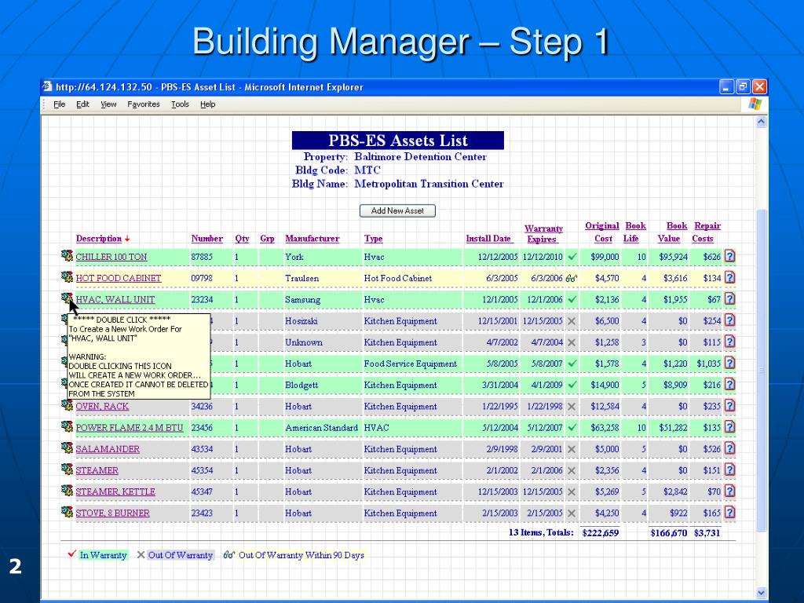Open the Tools menu
Image resolution: width=804 pixels, height=603 pixels.
(x=180, y=104)
